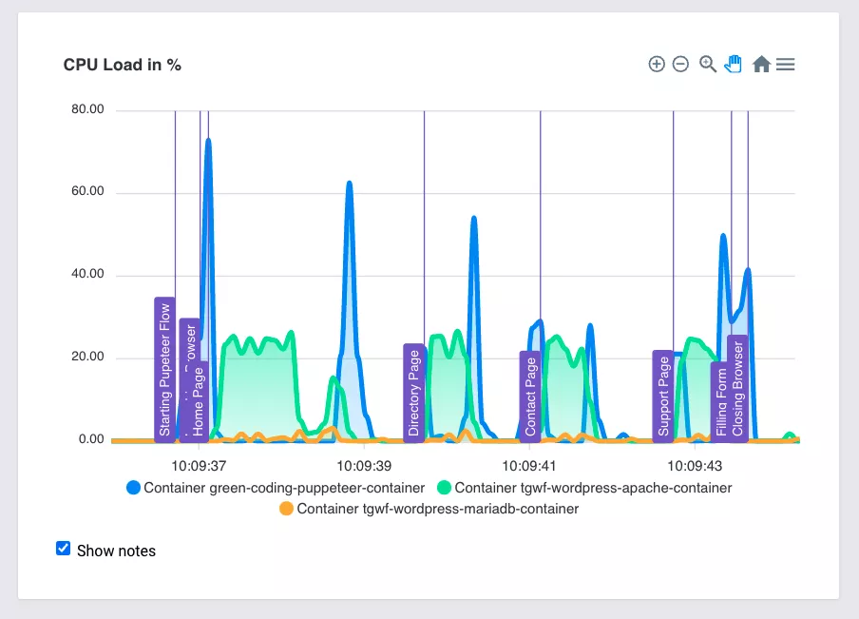This screenshot has height=619, width=859.
Task: Click the Support Page note label
Action: click(x=663, y=396)
